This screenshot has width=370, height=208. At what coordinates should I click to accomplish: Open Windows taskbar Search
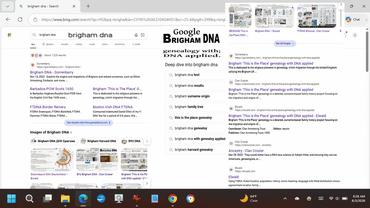(30, 199)
